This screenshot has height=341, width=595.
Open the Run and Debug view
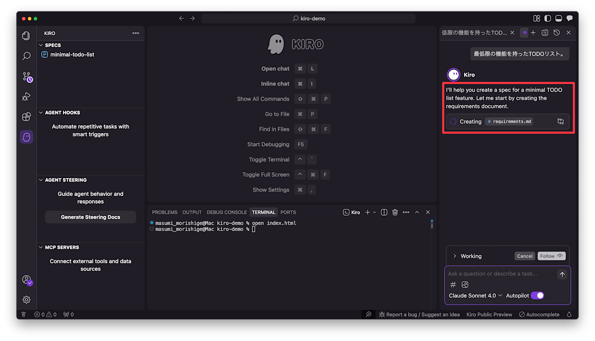pyautogui.click(x=26, y=97)
